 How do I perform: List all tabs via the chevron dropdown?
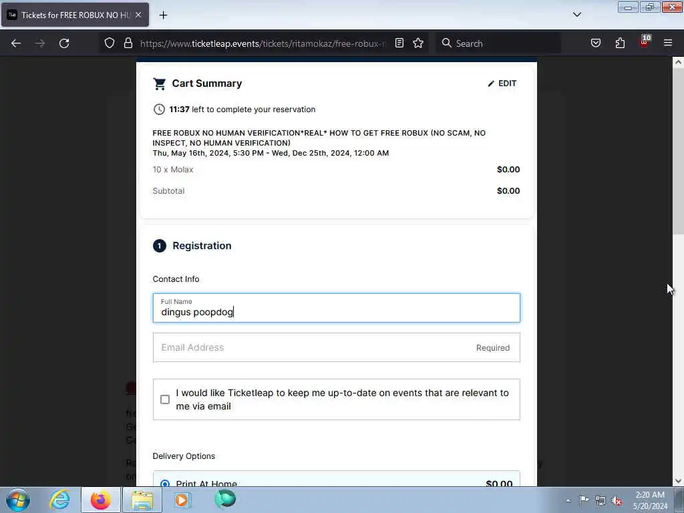[x=576, y=15]
